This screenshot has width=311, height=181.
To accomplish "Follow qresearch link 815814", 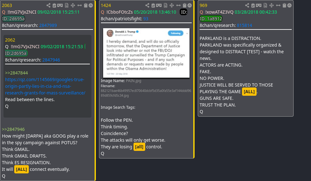I will (244, 25).
